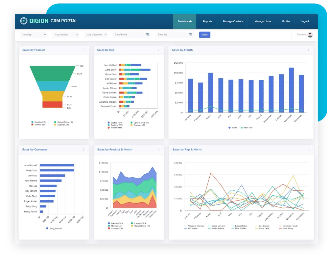The width and height of the screenshot is (333, 263).
Task: Open Sales by Customer panel kebab menu
Action: pos(84,150)
